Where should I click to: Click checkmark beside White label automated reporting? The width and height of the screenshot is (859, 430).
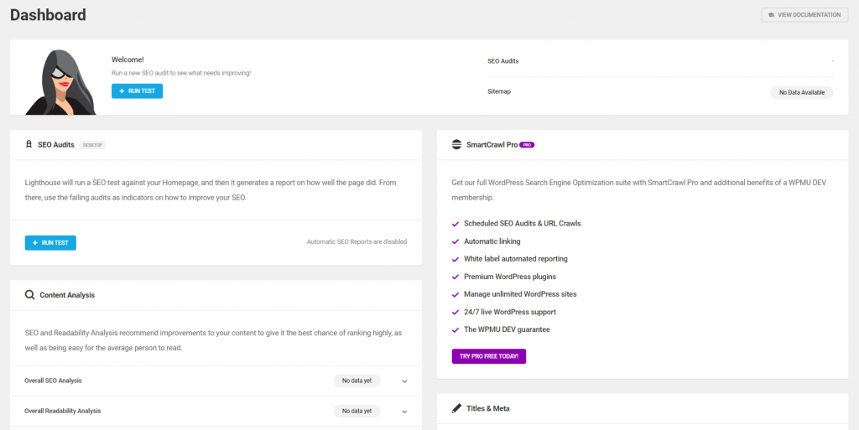pyautogui.click(x=455, y=259)
